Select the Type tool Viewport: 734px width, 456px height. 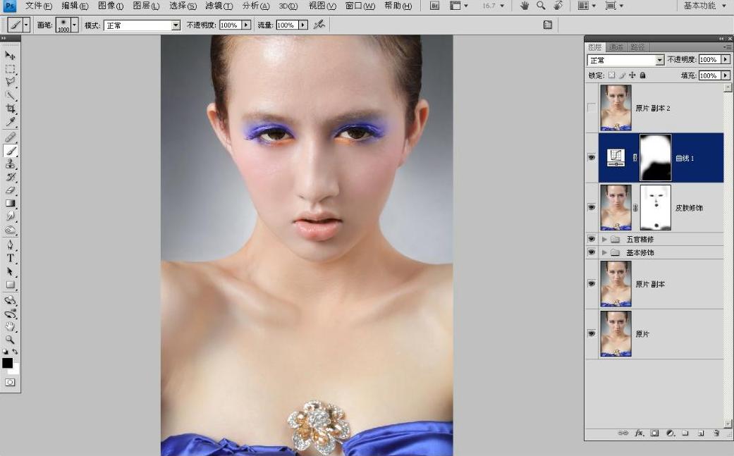[10, 258]
